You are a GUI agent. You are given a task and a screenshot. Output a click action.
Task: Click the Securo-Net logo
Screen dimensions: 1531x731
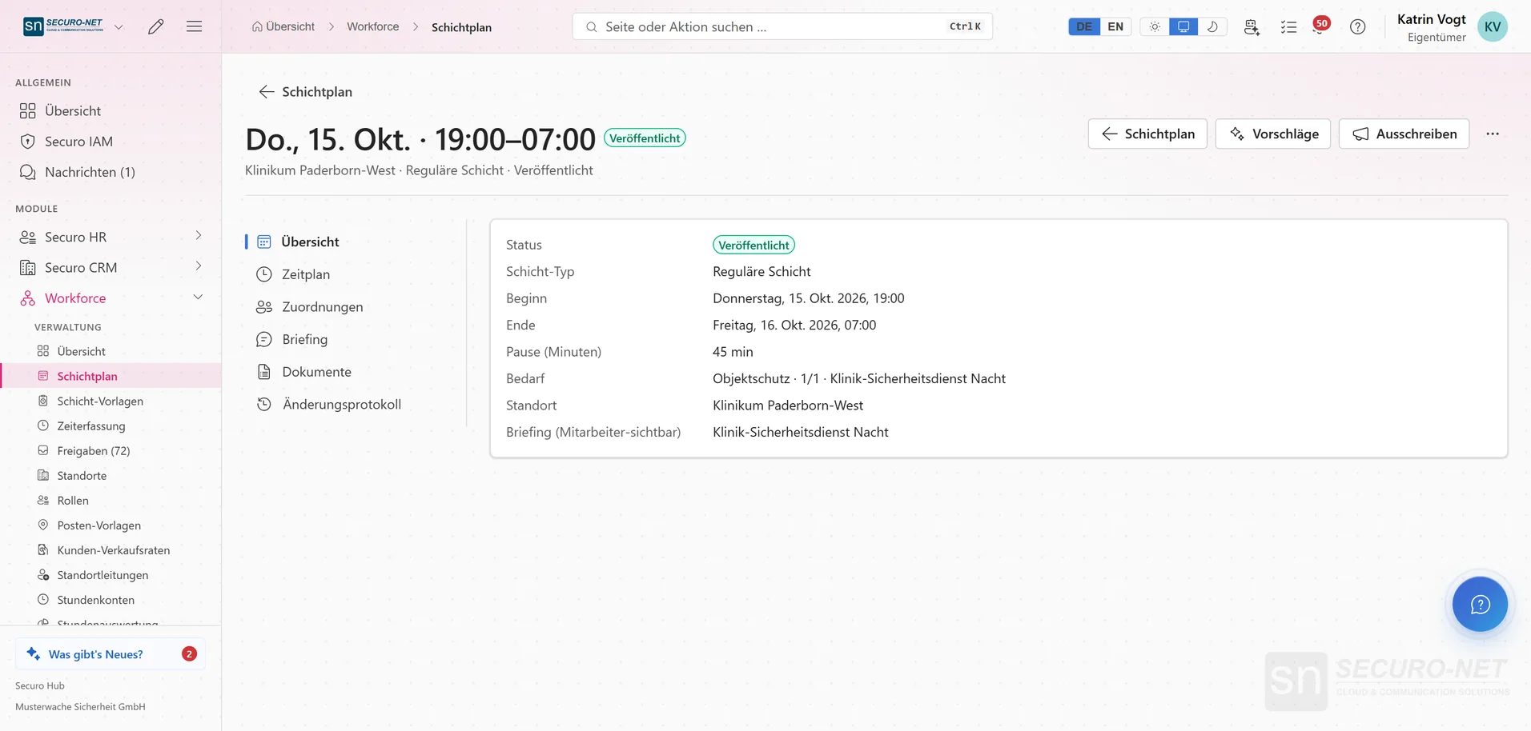63,26
